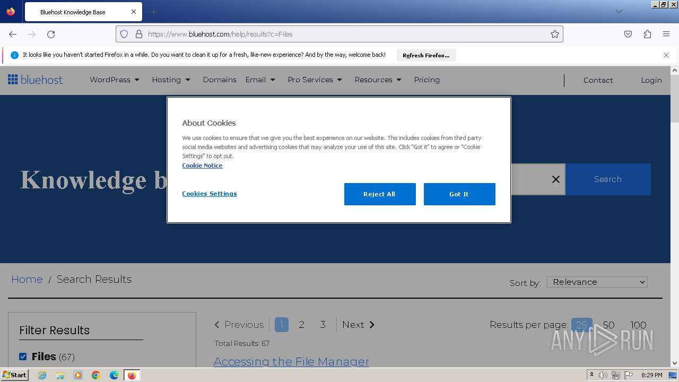This screenshot has width=679, height=382.
Task: Open File Explorer from the taskbar
Action: point(60,375)
